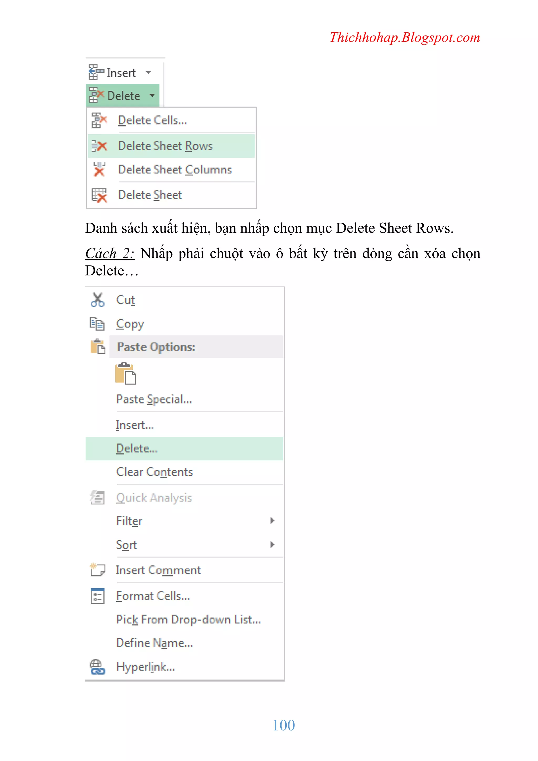The height and width of the screenshot is (761, 538).
Task: Select Format Cells...
Action: (184, 596)
